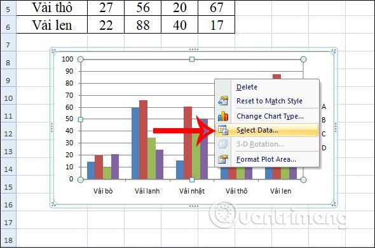375x248 pixels.
Task: Click the cell with value 17
Action: coord(217,25)
